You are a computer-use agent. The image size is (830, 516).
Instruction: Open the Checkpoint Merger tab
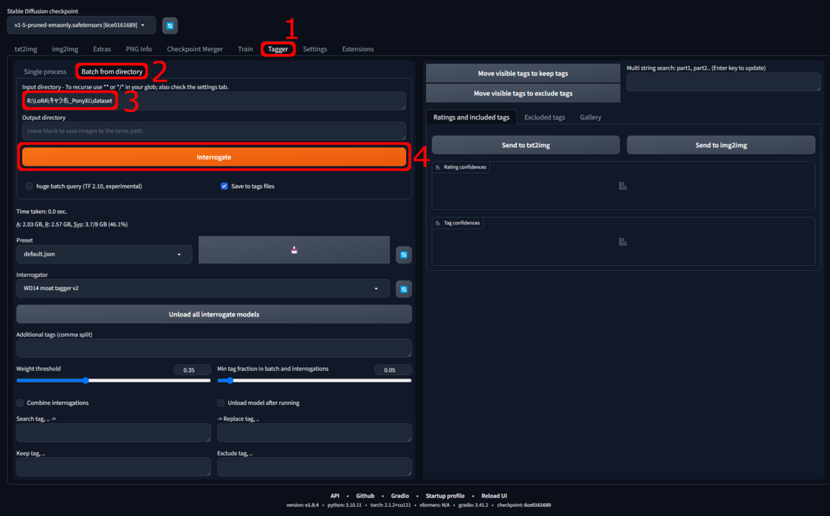tap(194, 49)
